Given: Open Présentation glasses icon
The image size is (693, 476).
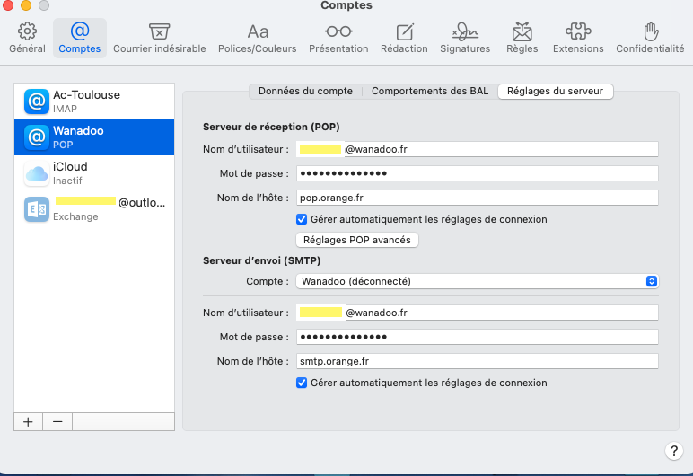Looking at the screenshot, I should (338, 32).
